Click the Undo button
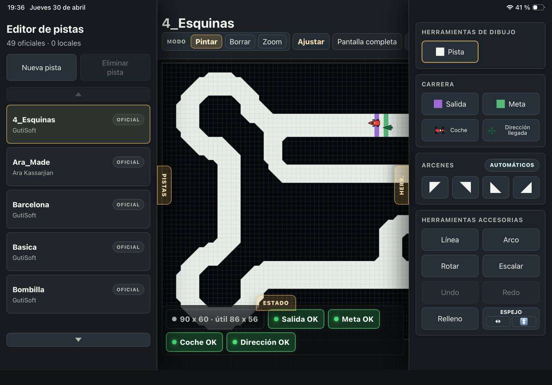Viewport: 552px width, 385px height. [x=450, y=292]
